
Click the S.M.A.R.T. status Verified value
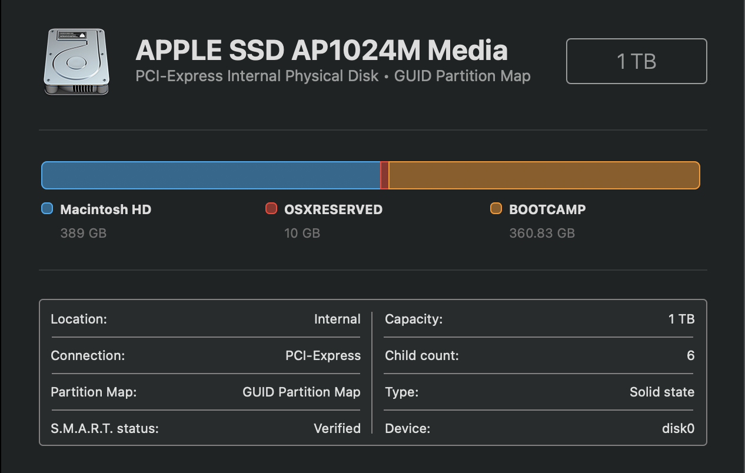[x=337, y=428]
